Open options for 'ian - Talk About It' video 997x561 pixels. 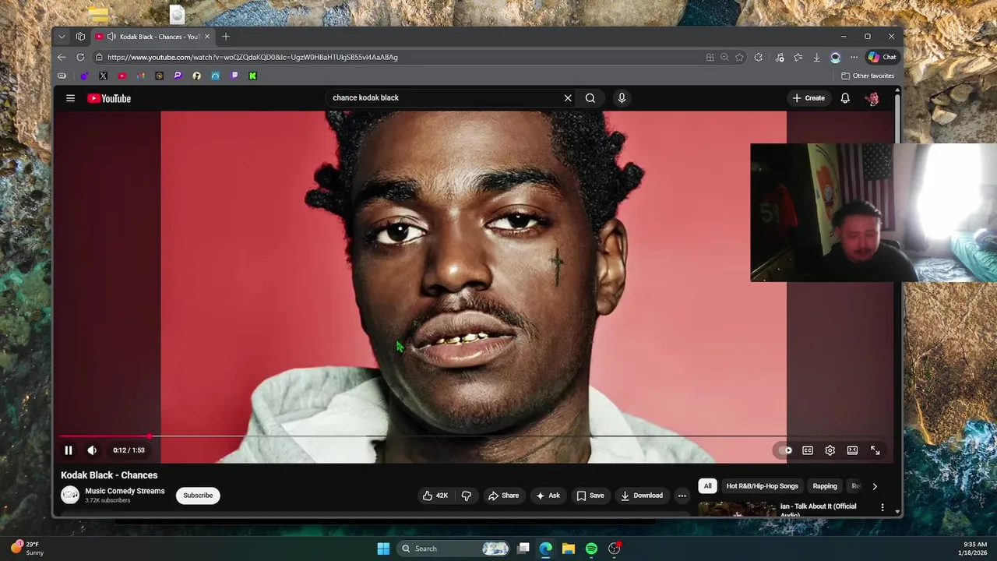coord(883,507)
